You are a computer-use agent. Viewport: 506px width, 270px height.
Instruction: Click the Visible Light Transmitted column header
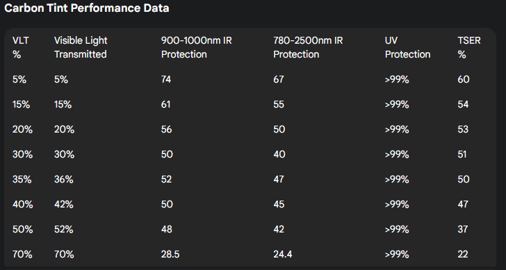pyautogui.click(x=81, y=47)
